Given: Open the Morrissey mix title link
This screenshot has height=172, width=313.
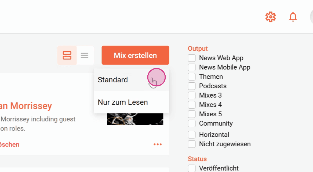Looking at the screenshot, I should click(x=26, y=106).
